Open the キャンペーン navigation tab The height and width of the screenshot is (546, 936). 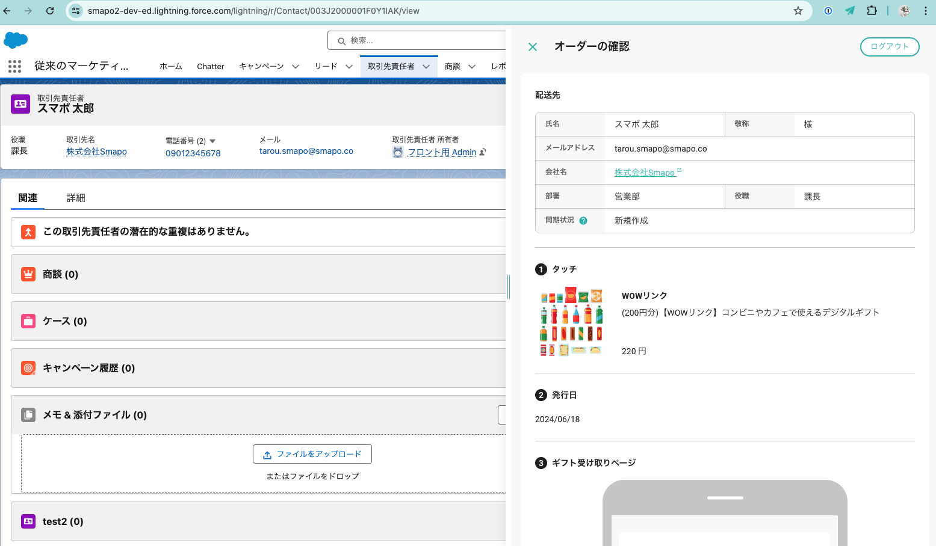pyautogui.click(x=261, y=66)
